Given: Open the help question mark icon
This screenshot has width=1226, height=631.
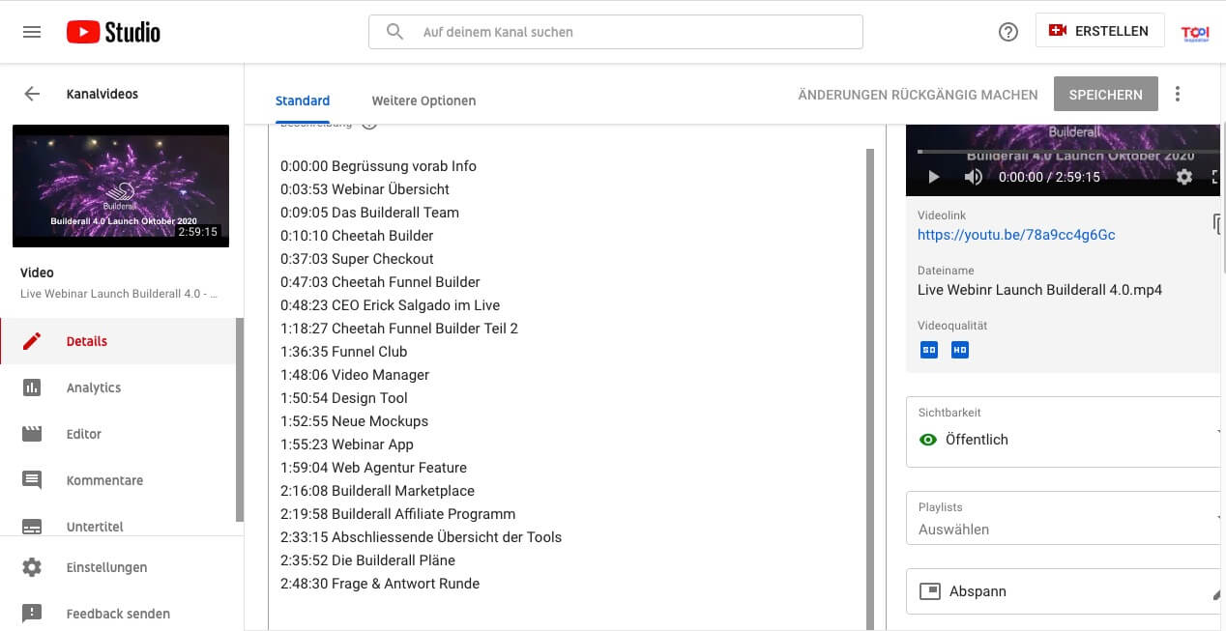Looking at the screenshot, I should 1007,32.
